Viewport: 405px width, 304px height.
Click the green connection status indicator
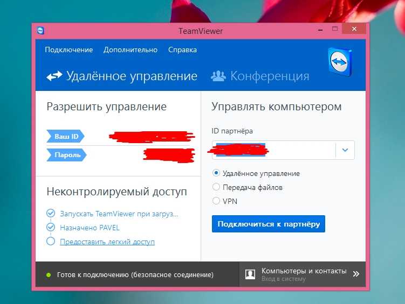tap(49, 275)
